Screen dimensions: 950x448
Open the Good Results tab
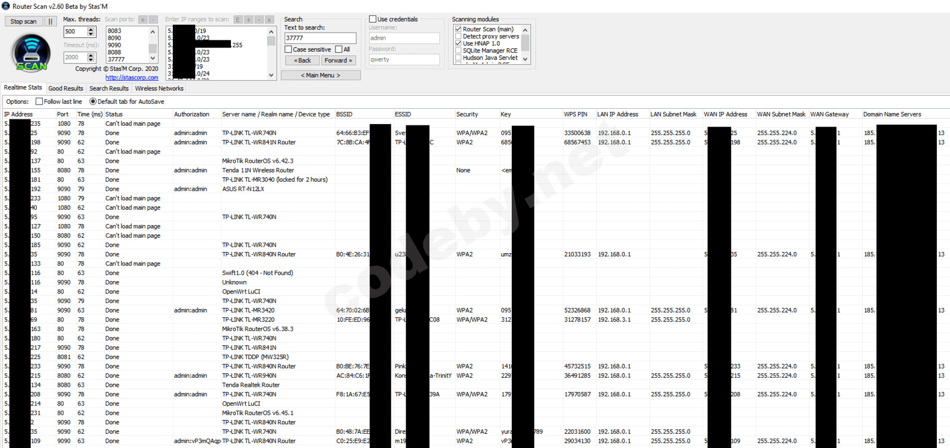[66, 89]
